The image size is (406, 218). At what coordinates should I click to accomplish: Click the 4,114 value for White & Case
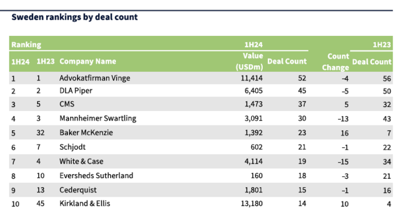[253, 161]
